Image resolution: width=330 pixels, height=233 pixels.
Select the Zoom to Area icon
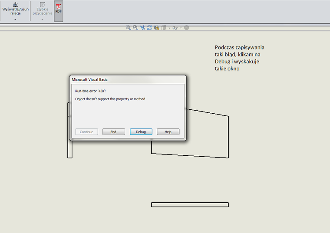click(135, 28)
